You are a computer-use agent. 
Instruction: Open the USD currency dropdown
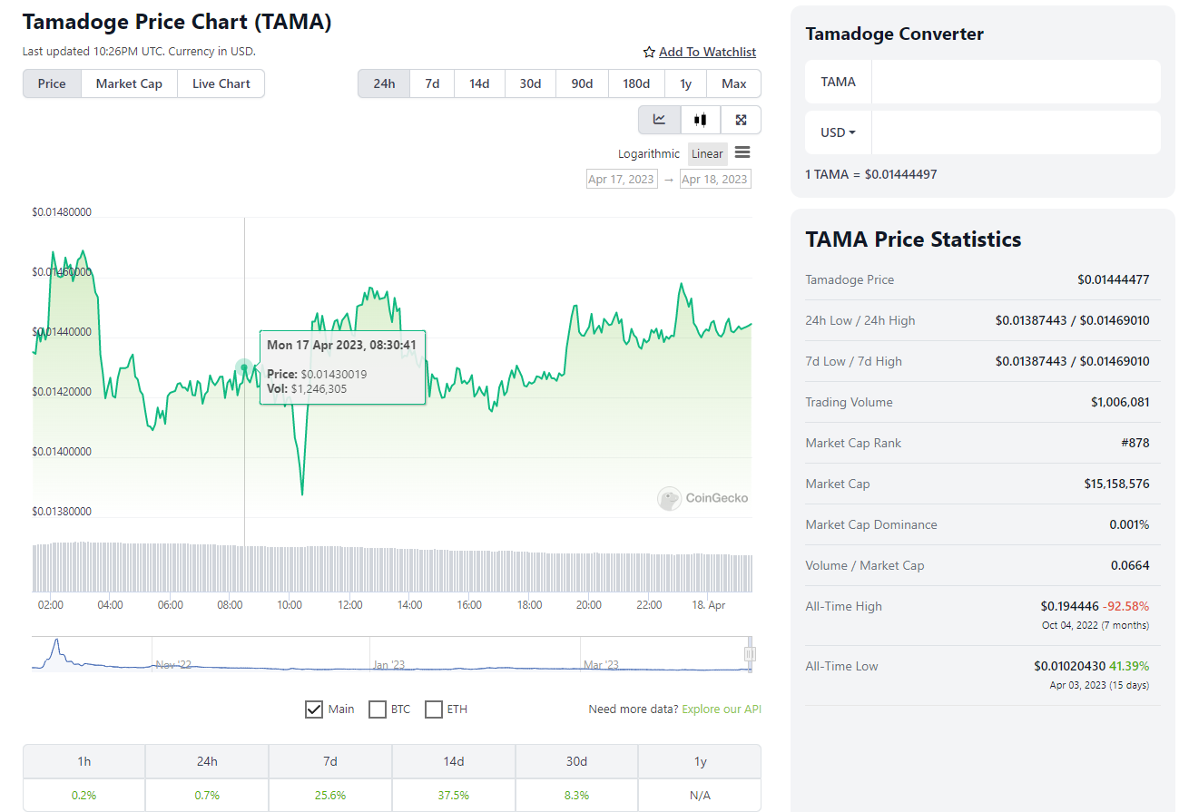click(839, 132)
